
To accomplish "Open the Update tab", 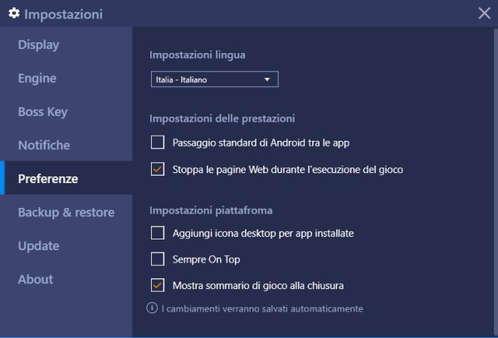I will (38, 246).
